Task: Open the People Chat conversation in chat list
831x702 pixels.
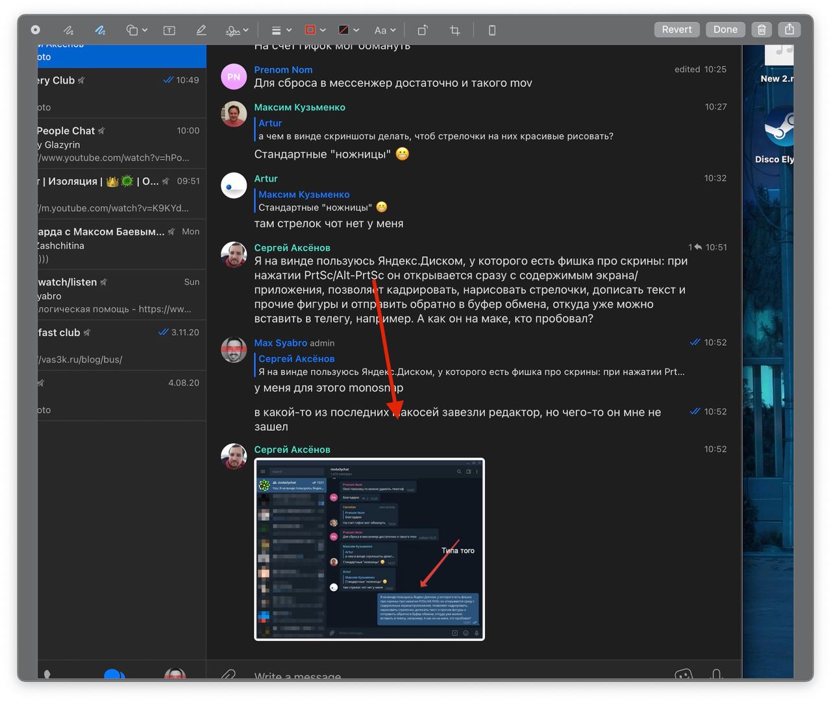Action: tap(122, 143)
